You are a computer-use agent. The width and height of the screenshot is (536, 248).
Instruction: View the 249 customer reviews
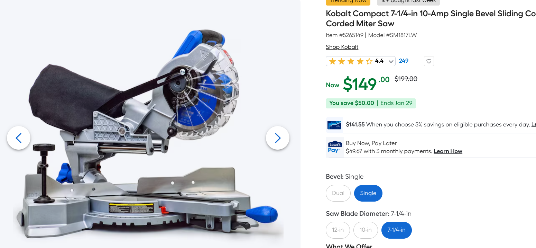(404, 61)
